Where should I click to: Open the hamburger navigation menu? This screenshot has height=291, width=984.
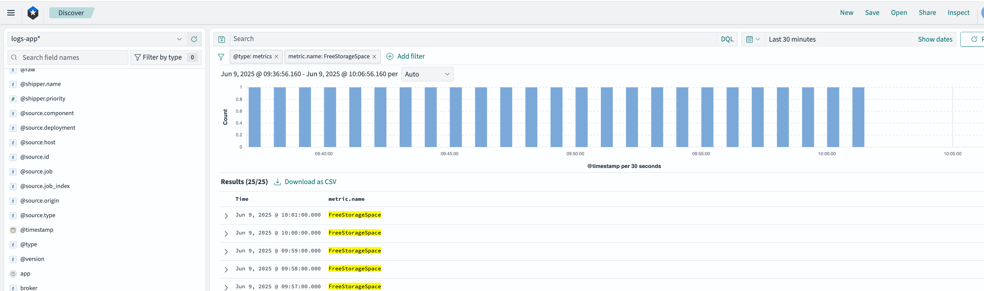pos(11,12)
